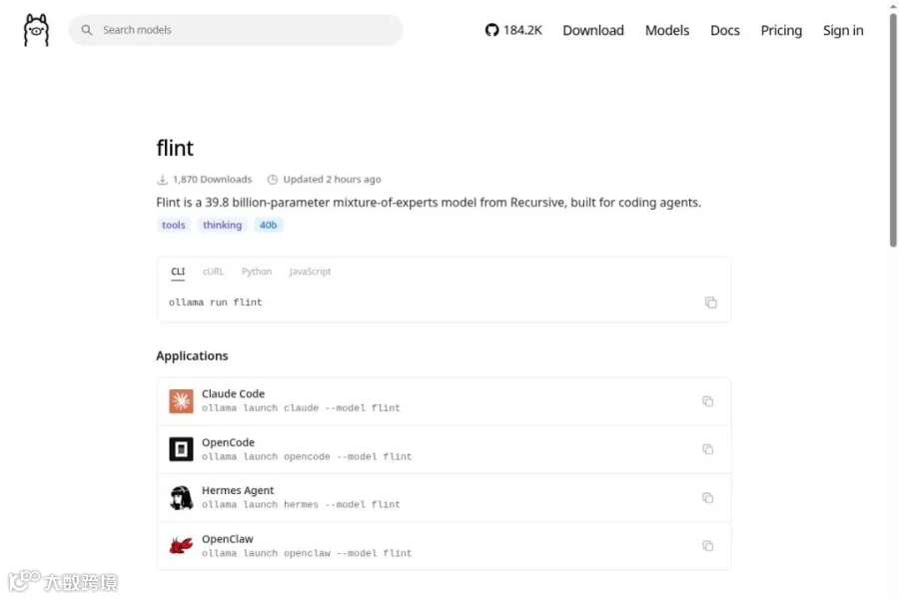The height and width of the screenshot is (599, 899).
Task: Click the page vertical scrollbar thumb
Action: pos(893,129)
